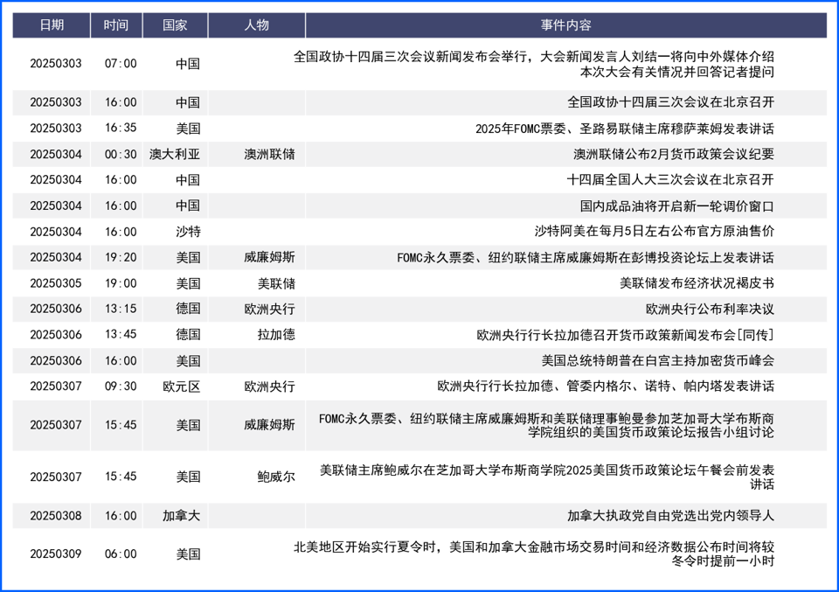Click 澳洲联储 person cell
Image resolution: width=839 pixels, height=592 pixels.
tap(269, 154)
